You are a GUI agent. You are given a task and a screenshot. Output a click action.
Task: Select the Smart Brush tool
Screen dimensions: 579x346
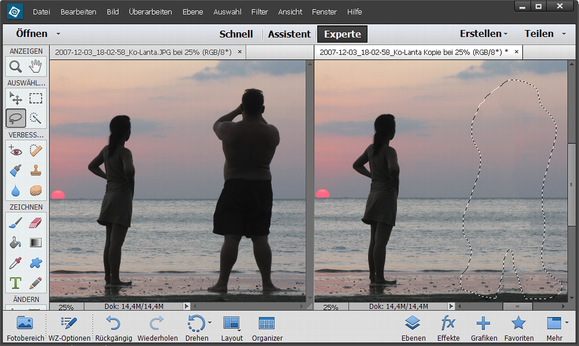pos(15,170)
